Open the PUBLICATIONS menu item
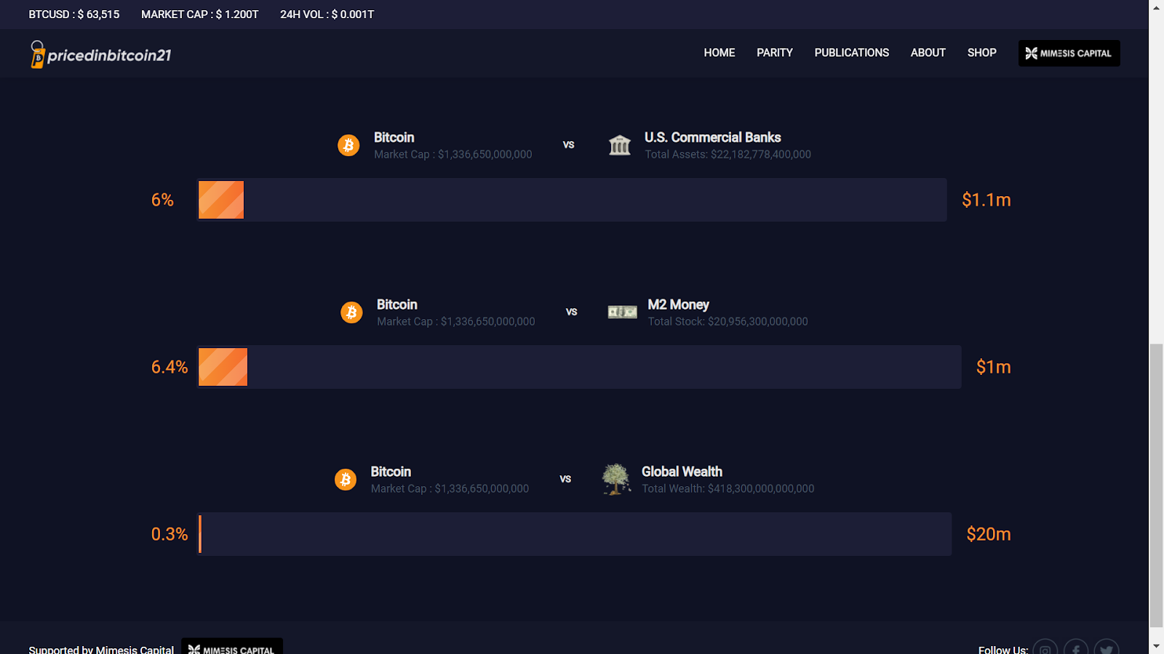Viewport: 1164px width, 654px height. [x=852, y=53]
